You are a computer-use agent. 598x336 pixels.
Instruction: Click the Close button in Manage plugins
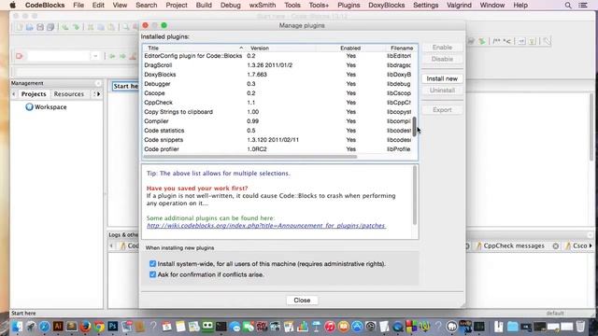[x=302, y=301]
